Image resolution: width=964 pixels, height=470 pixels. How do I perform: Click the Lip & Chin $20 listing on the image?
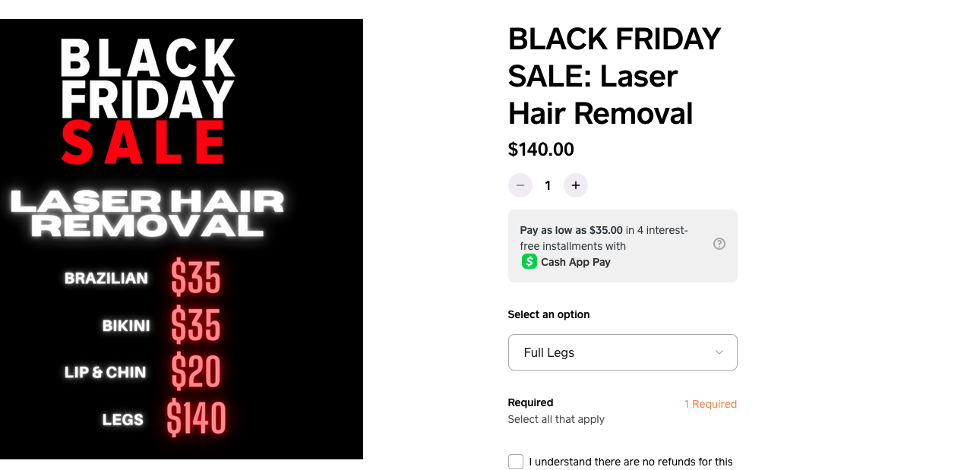pos(143,372)
